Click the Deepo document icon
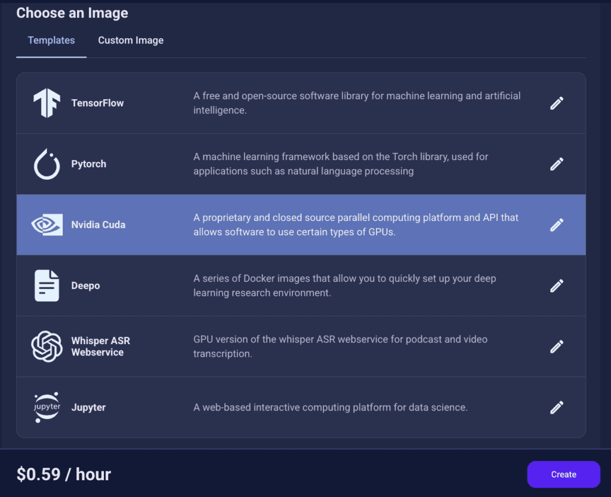This screenshot has height=497, width=611. coord(47,286)
